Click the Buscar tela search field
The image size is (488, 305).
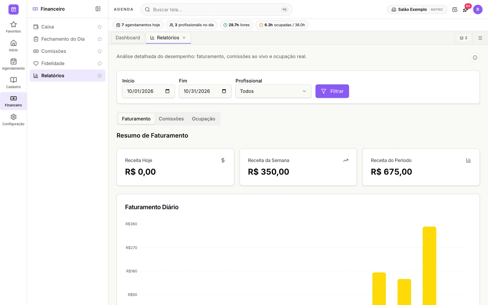[x=216, y=9]
